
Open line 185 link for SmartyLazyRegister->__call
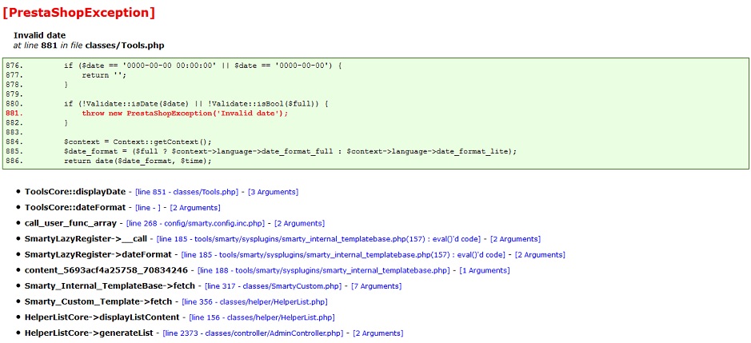tap(319, 239)
